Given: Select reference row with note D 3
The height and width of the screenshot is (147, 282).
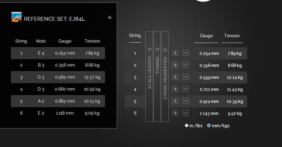Looking at the screenshot, I should coord(58,89).
